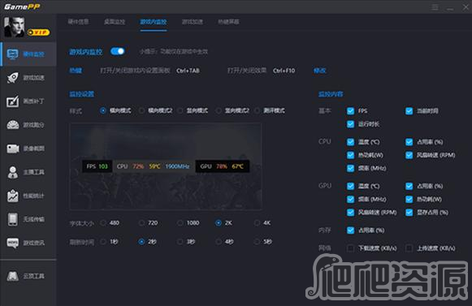472x306 pixels.
Task: Set font size to 720
Action: tap(141, 223)
